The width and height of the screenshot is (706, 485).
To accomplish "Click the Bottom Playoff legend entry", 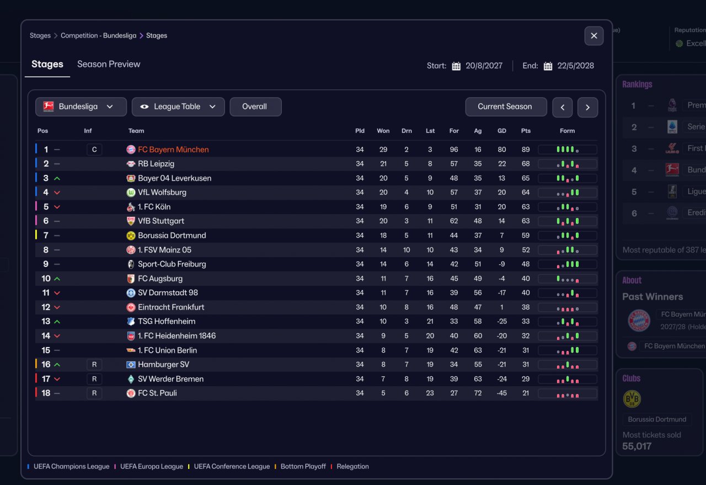I will click(x=300, y=467).
